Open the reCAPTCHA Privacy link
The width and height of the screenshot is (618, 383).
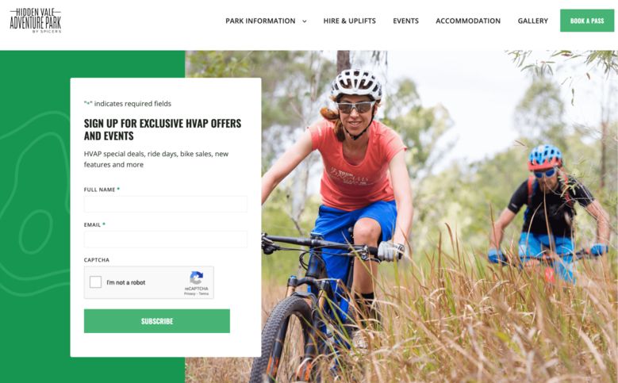pos(190,294)
